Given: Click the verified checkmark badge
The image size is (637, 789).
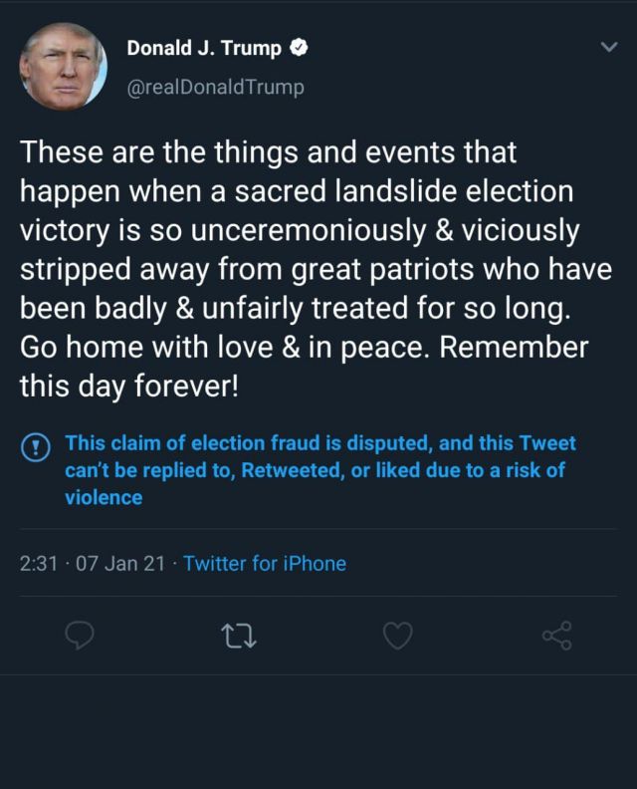Looking at the screenshot, I should [x=297, y=48].
